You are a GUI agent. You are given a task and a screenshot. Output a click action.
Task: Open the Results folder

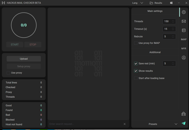[156, 3]
